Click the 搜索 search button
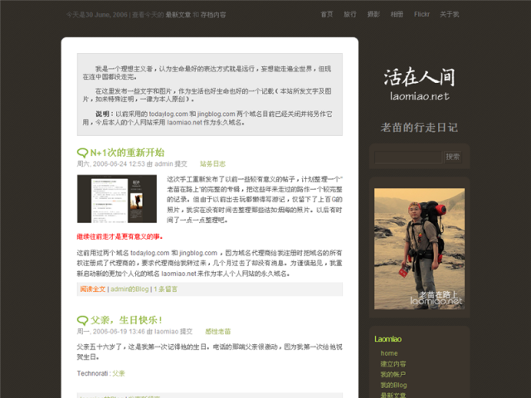Screen dimensions: 531x398 pos(453,157)
